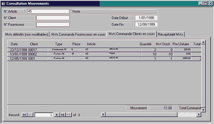Create new record navigation button
The height and width of the screenshot is (124, 214).
[68, 115]
